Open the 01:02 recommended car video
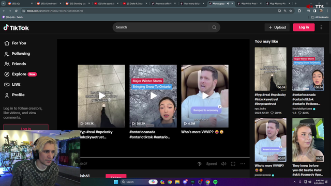331x186 pixels. click(x=308, y=140)
